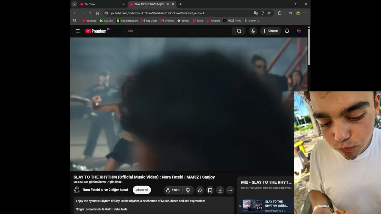Open 'SLAY TO THE RHYTHM (Offici...' playlist item title
Screen dimensions: 381x214
[277, 204]
